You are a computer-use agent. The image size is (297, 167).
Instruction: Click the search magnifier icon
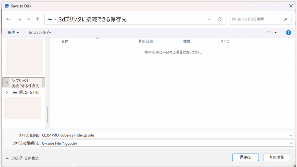coord(285,19)
